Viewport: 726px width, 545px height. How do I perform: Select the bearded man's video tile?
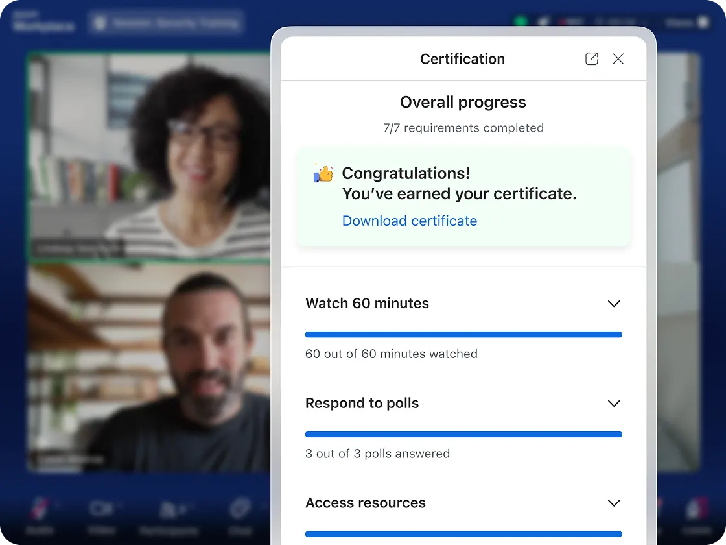click(149, 367)
